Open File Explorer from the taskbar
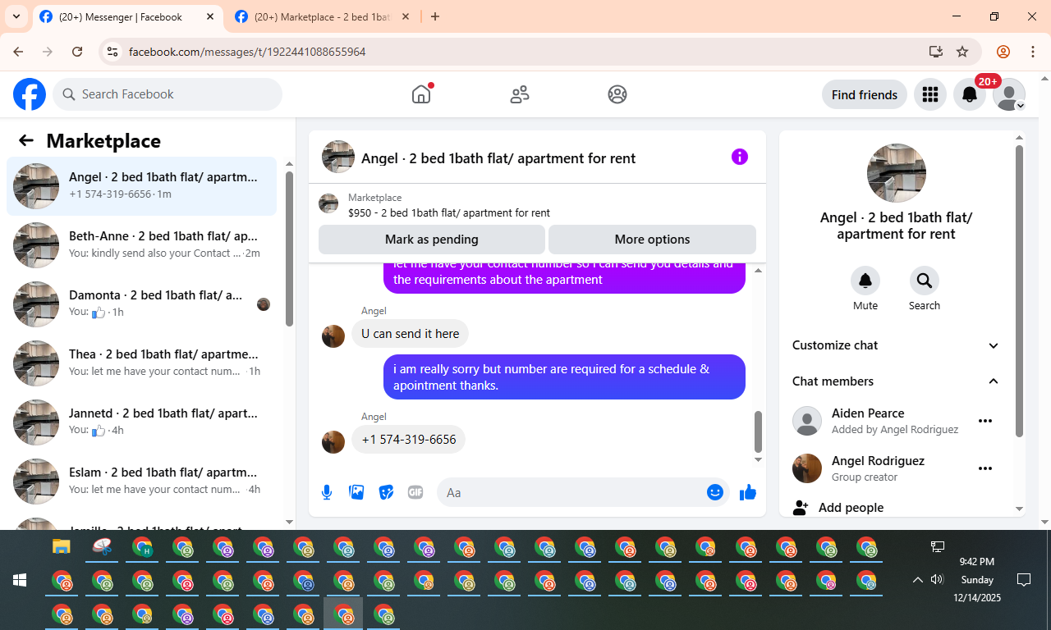The width and height of the screenshot is (1051, 630). point(62,546)
